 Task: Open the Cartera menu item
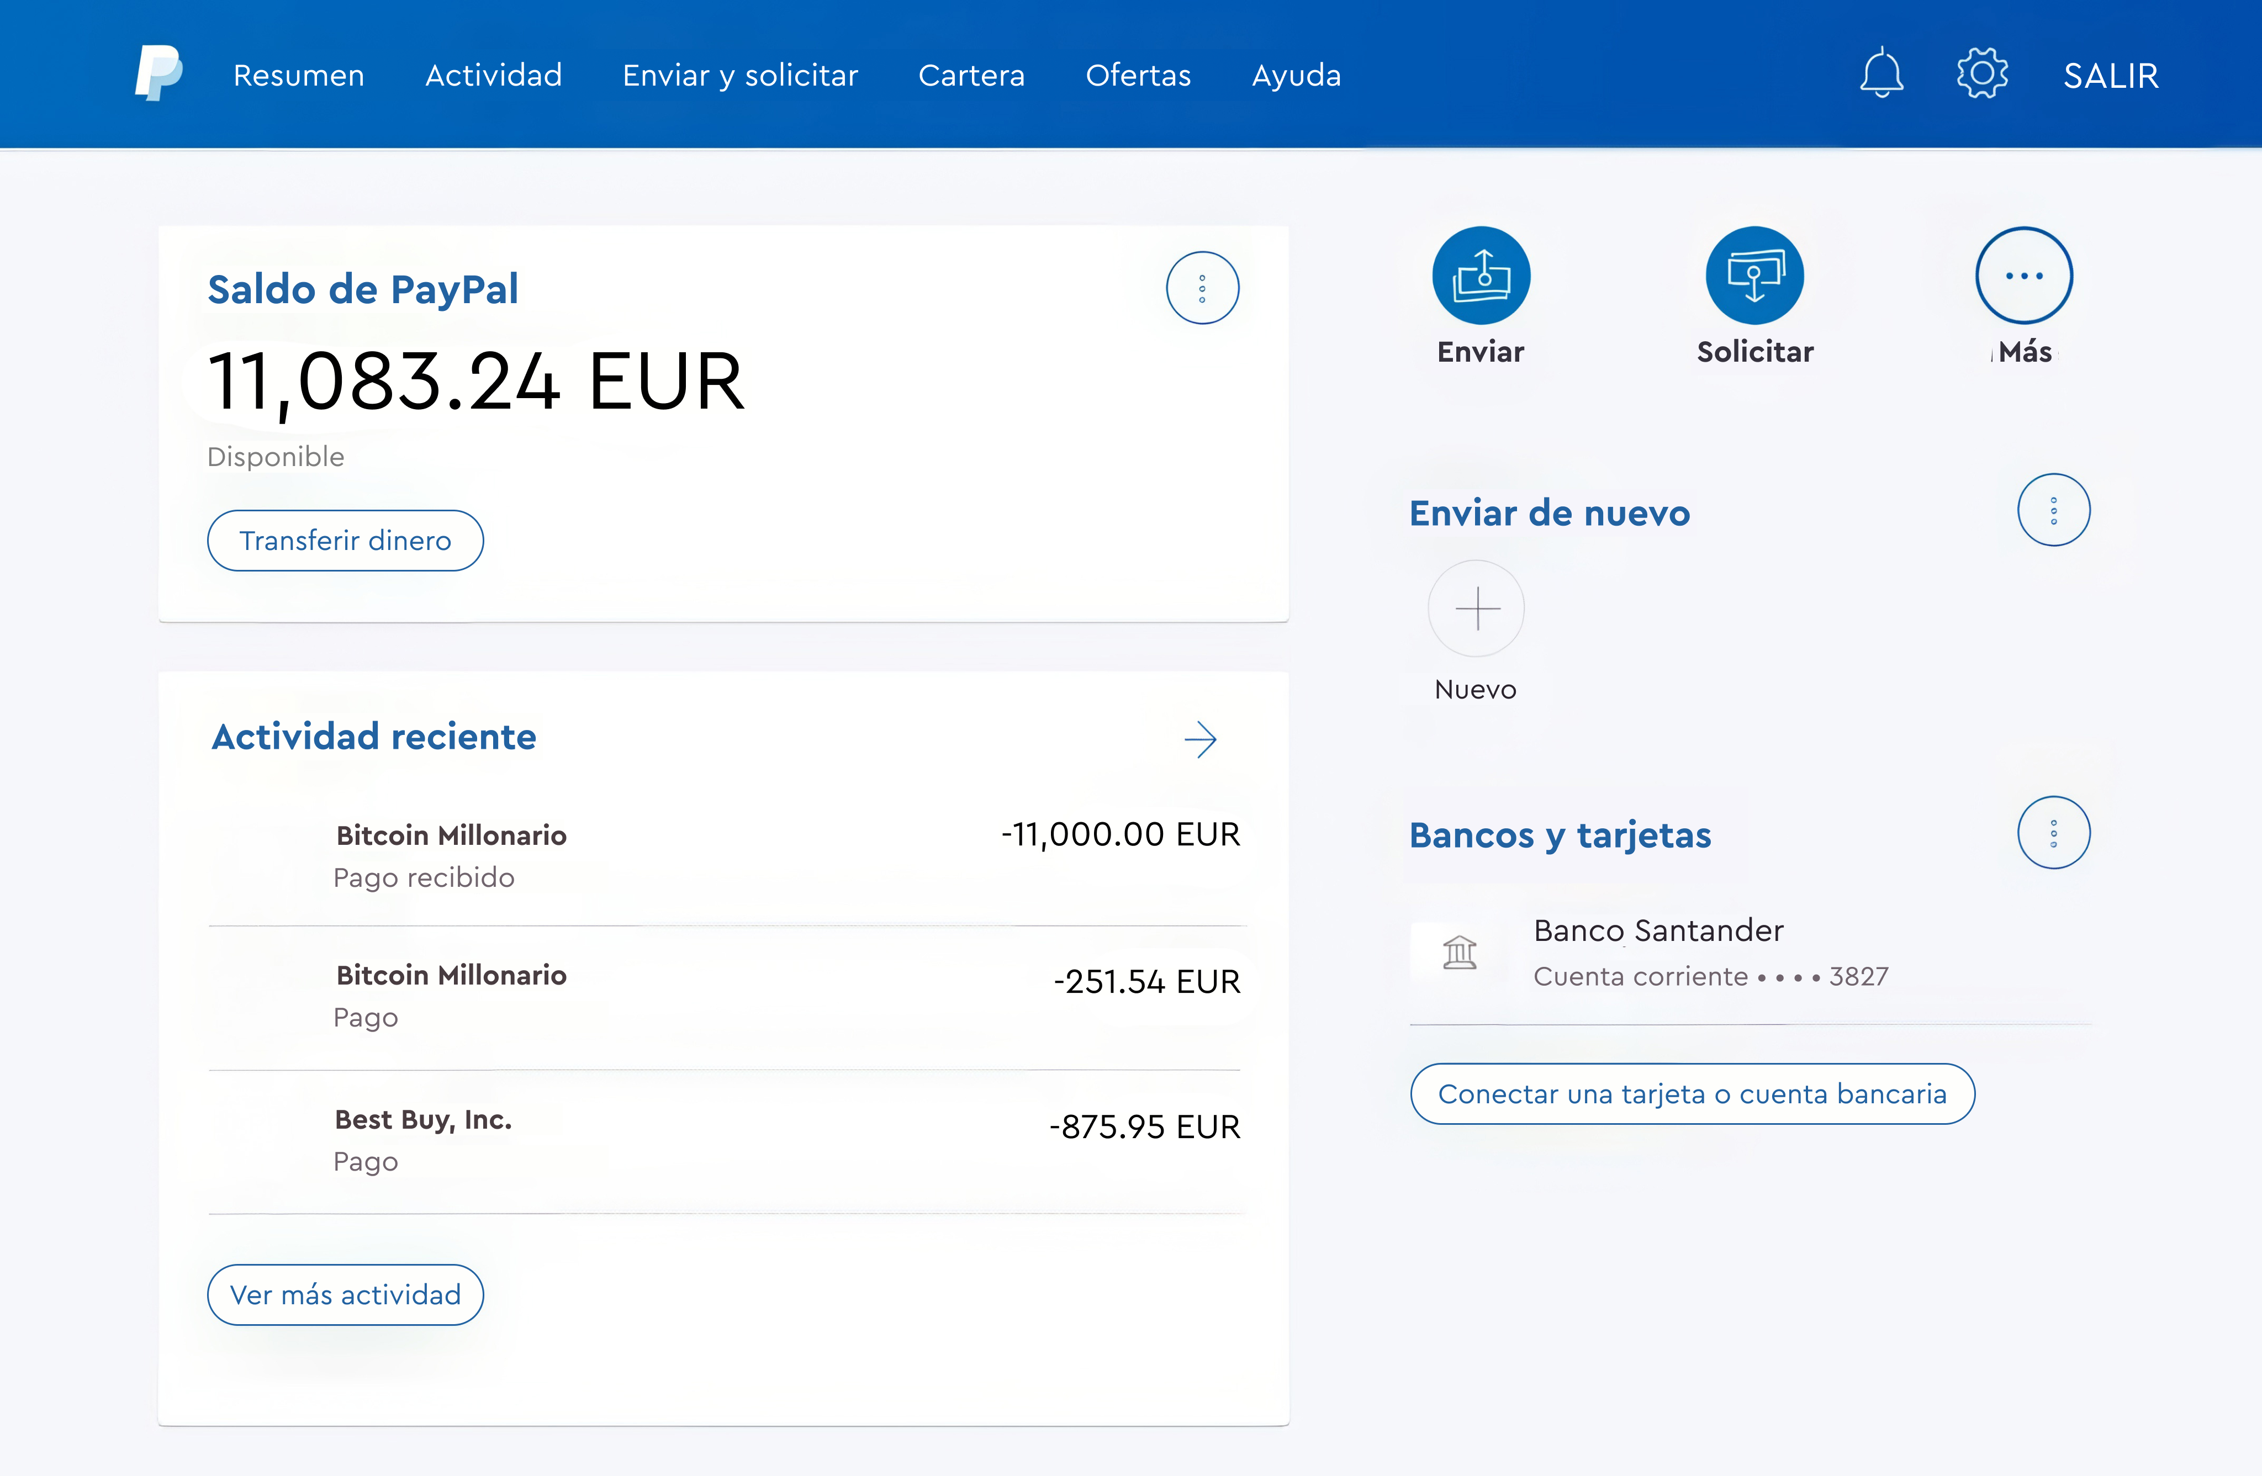[971, 75]
